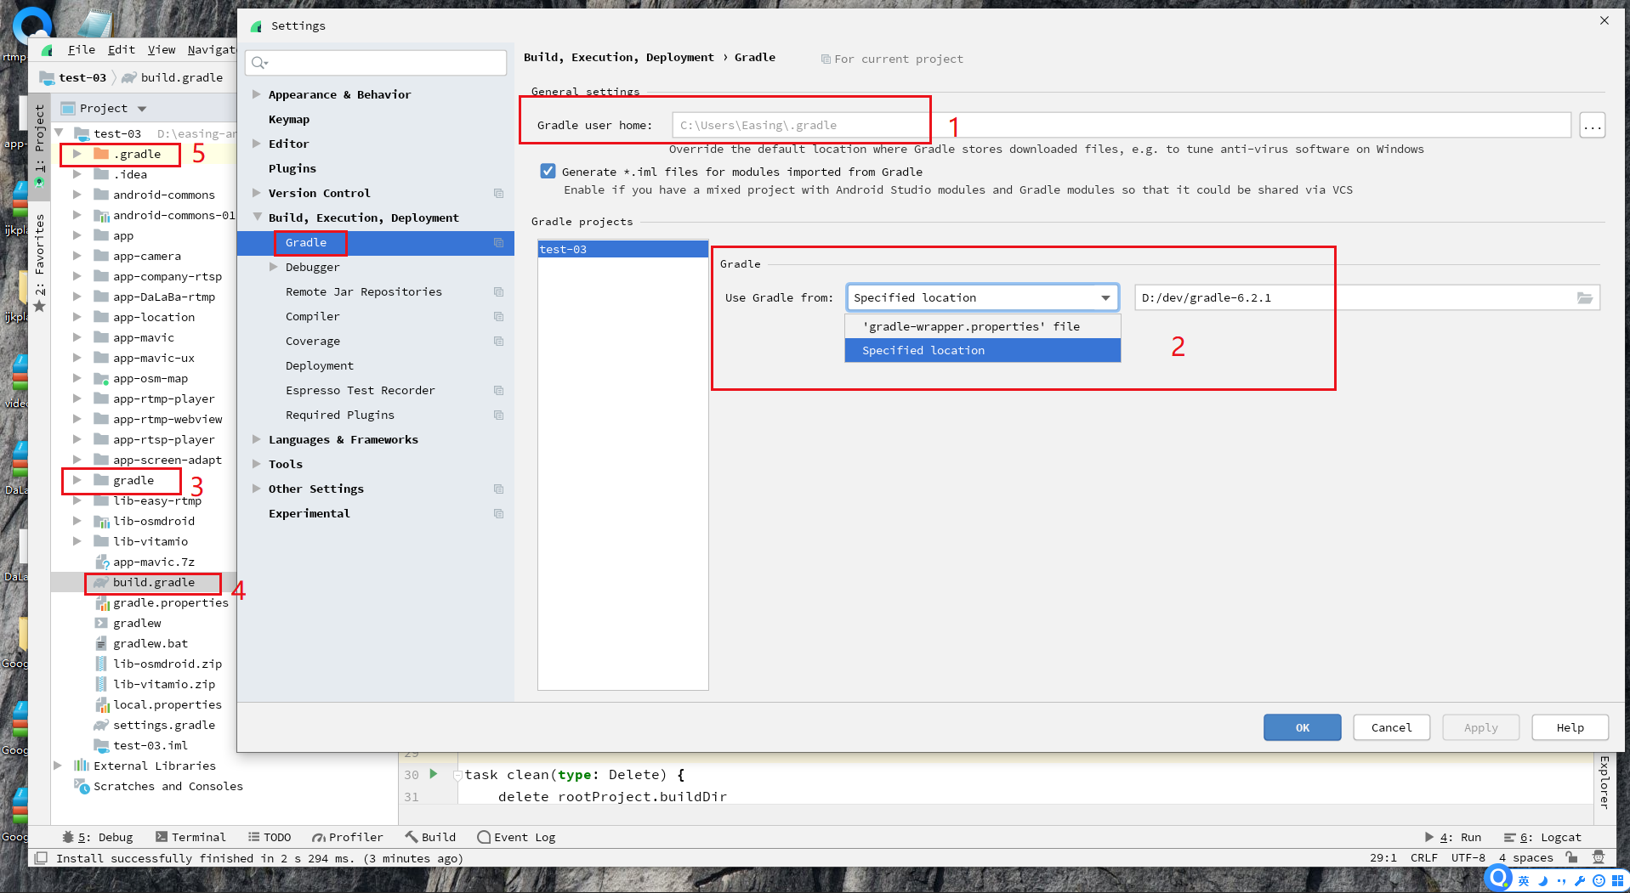Select Keymap settings page

pos(289,120)
